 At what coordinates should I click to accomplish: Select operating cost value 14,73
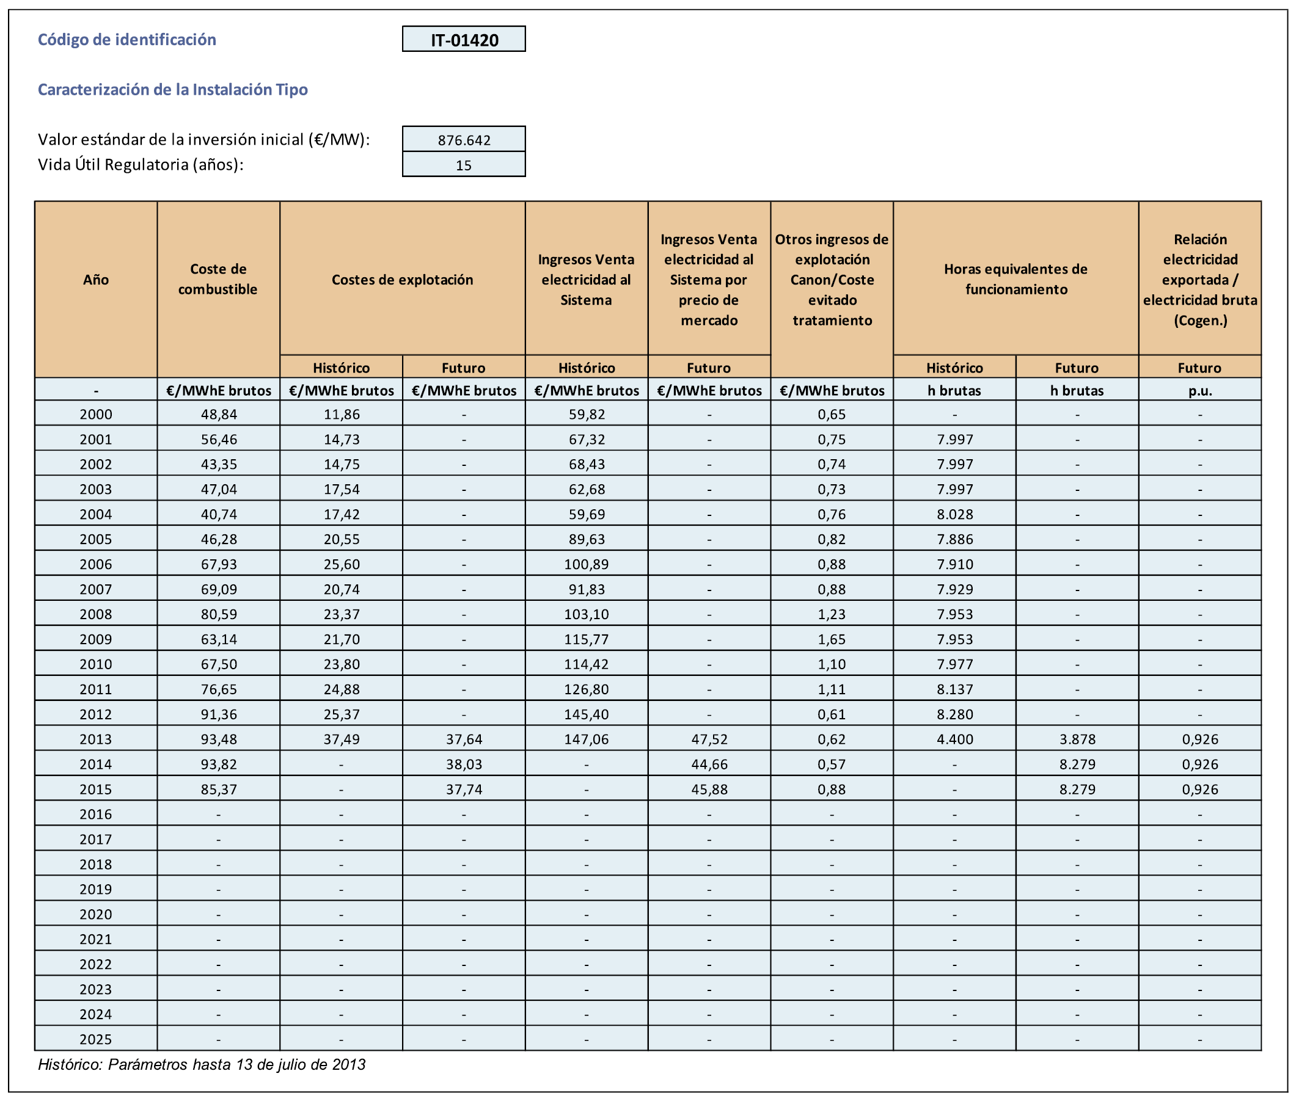pyautogui.click(x=342, y=438)
